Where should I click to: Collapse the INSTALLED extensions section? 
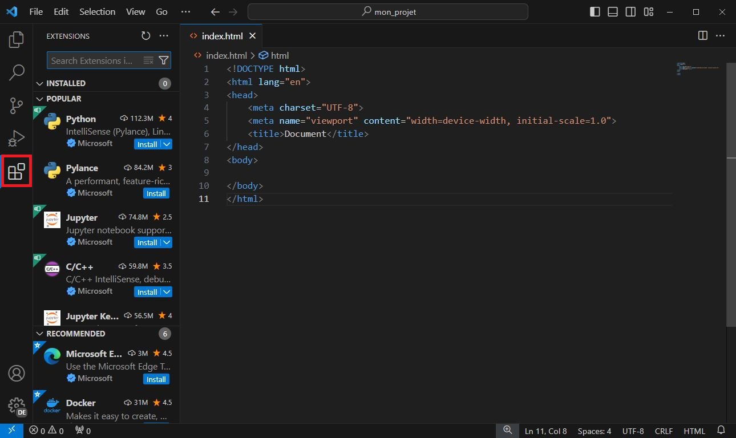tap(40, 83)
